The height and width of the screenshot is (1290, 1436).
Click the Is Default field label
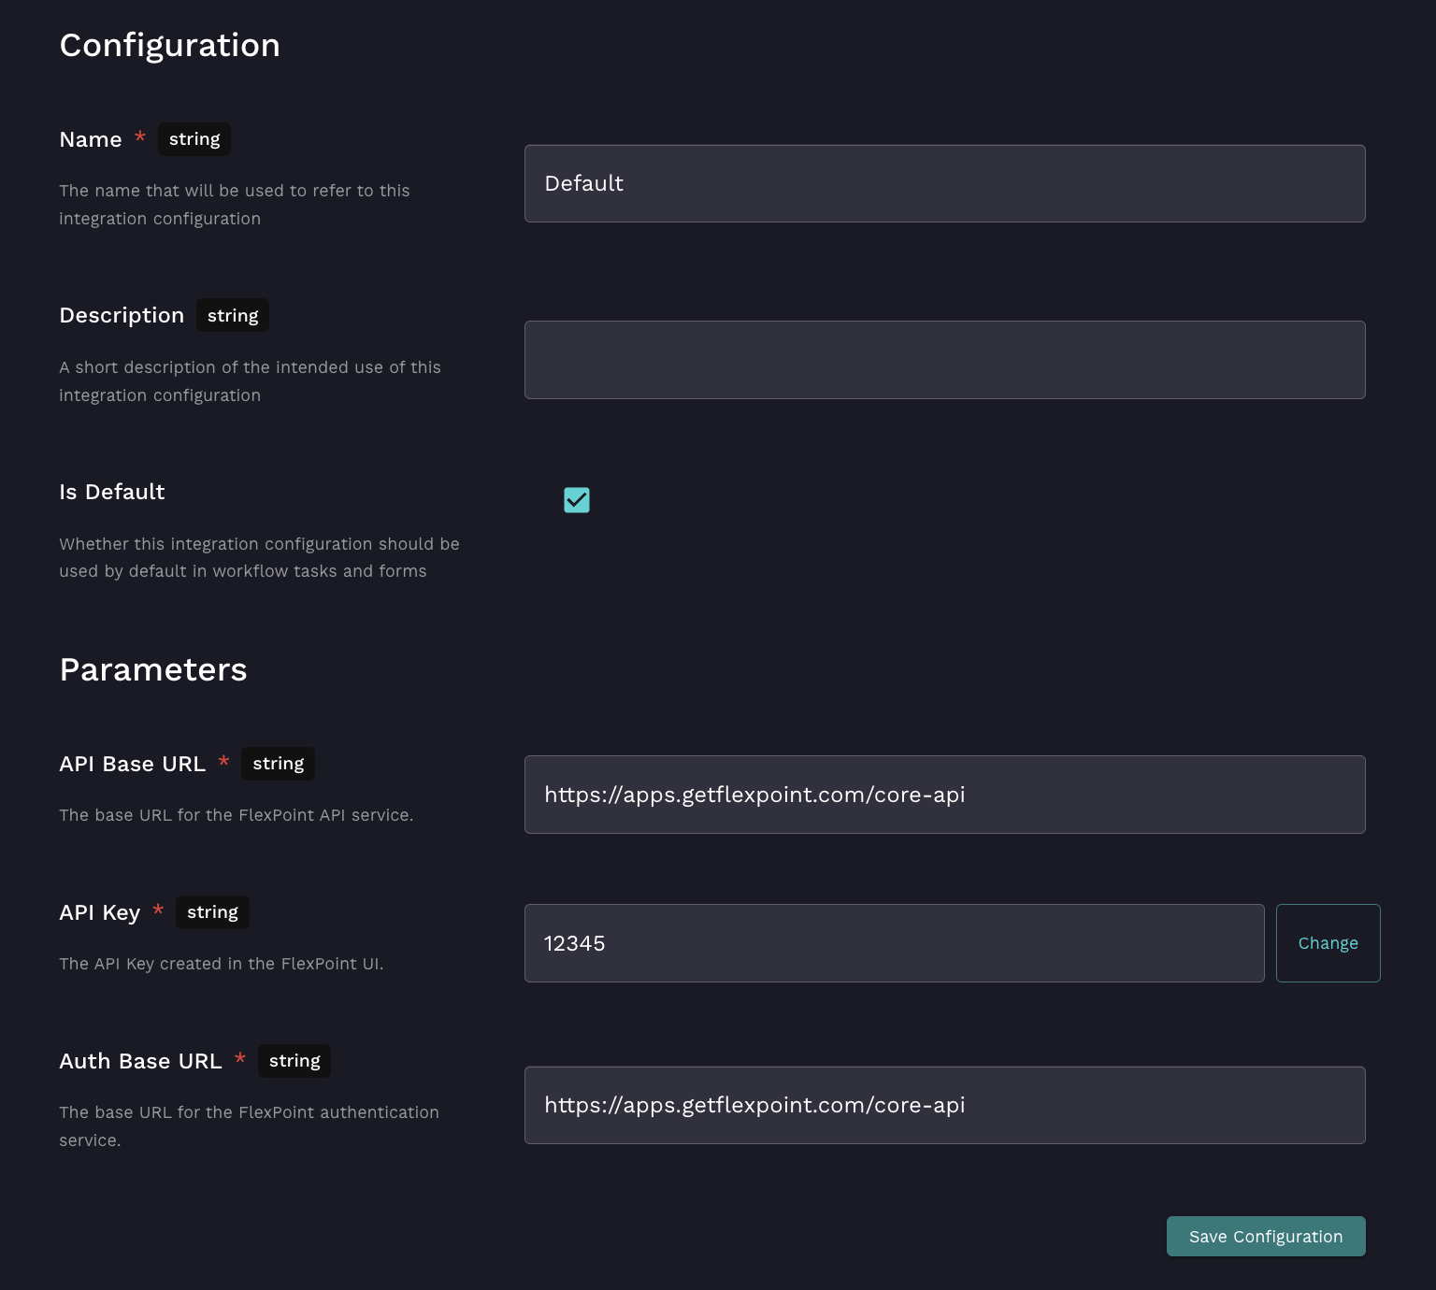point(112,492)
